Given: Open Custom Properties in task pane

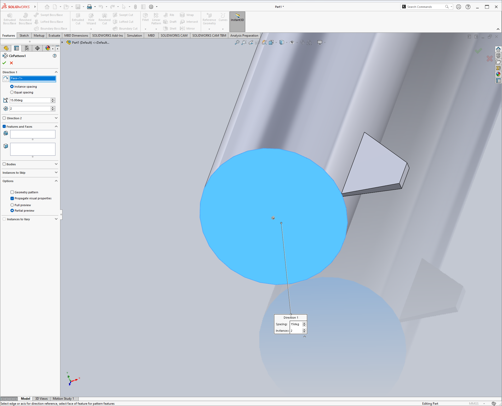Looking at the screenshot, I should click(x=498, y=81).
